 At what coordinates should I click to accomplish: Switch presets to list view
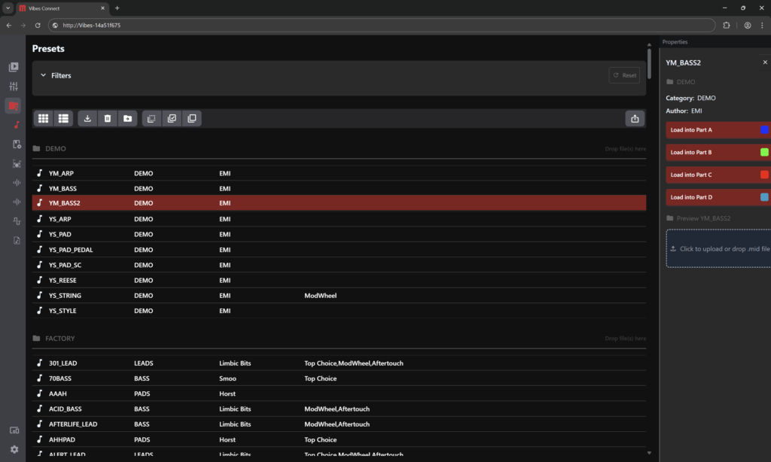coord(63,118)
